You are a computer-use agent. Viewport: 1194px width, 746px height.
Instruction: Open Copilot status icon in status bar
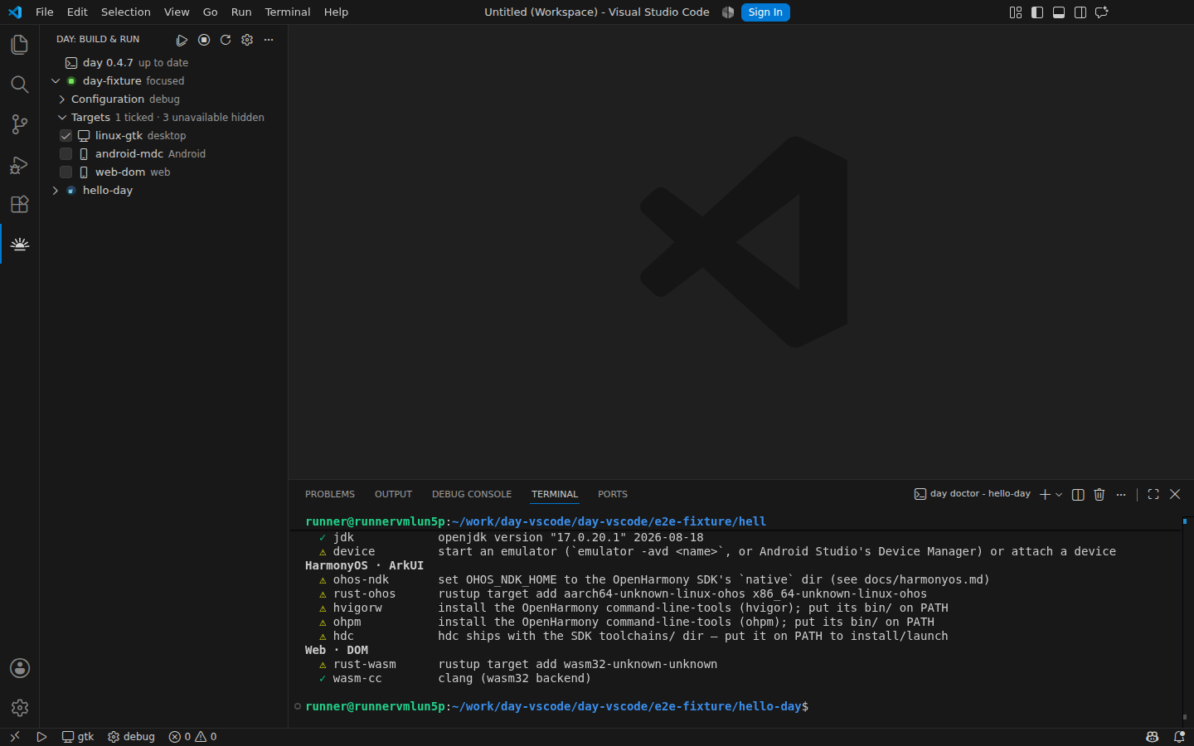1153,737
